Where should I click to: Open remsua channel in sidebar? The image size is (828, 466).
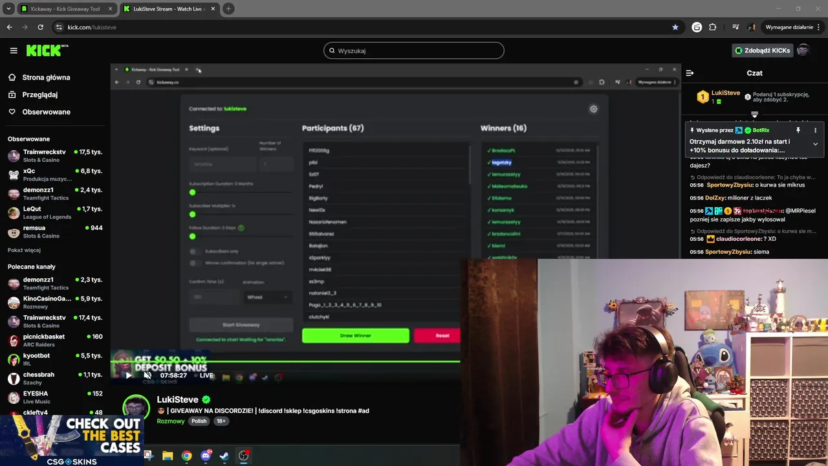click(x=55, y=232)
